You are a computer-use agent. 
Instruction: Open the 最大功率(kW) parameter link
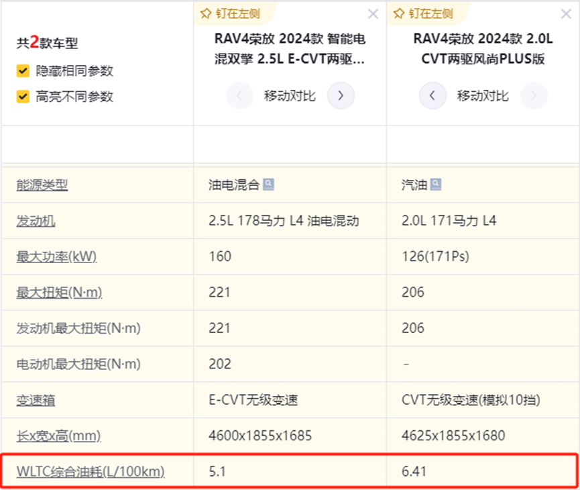[x=56, y=256]
